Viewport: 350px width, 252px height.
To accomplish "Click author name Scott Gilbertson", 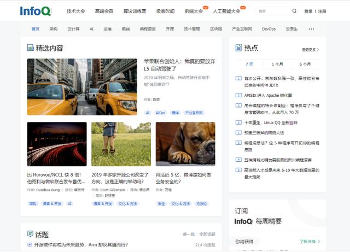I will (113, 190).
